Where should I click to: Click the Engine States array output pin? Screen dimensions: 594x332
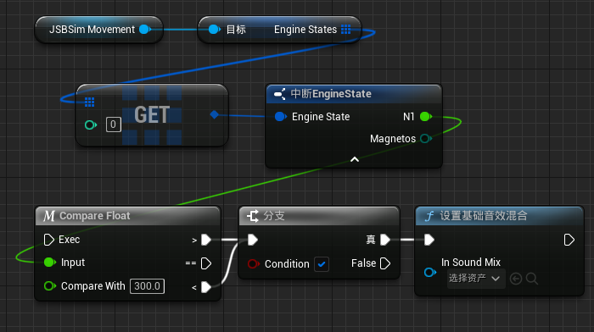pyautogui.click(x=345, y=29)
